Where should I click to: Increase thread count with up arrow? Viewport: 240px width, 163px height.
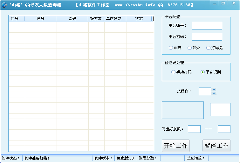(214, 90)
